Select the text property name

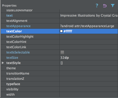pos(10,16)
